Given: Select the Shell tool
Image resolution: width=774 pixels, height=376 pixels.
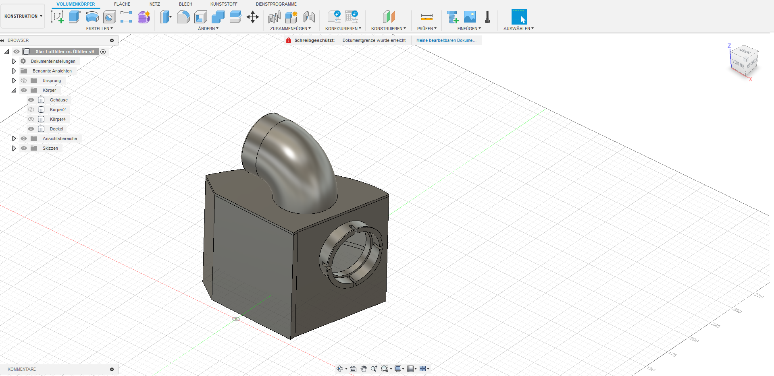Looking at the screenshot, I should coord(200,17).
